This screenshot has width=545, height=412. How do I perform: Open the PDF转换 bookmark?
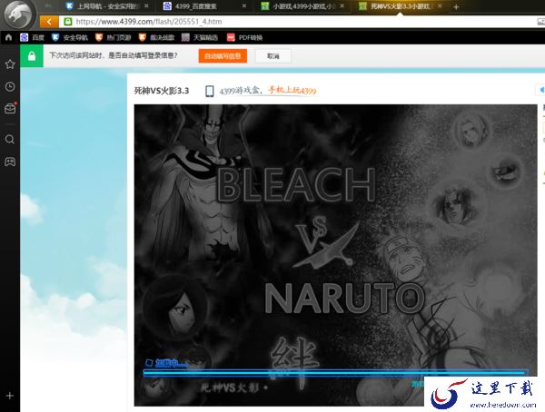[x=244, y=37]
